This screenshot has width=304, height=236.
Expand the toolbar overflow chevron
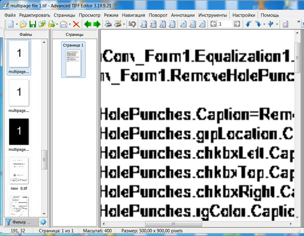click(299, 22)
